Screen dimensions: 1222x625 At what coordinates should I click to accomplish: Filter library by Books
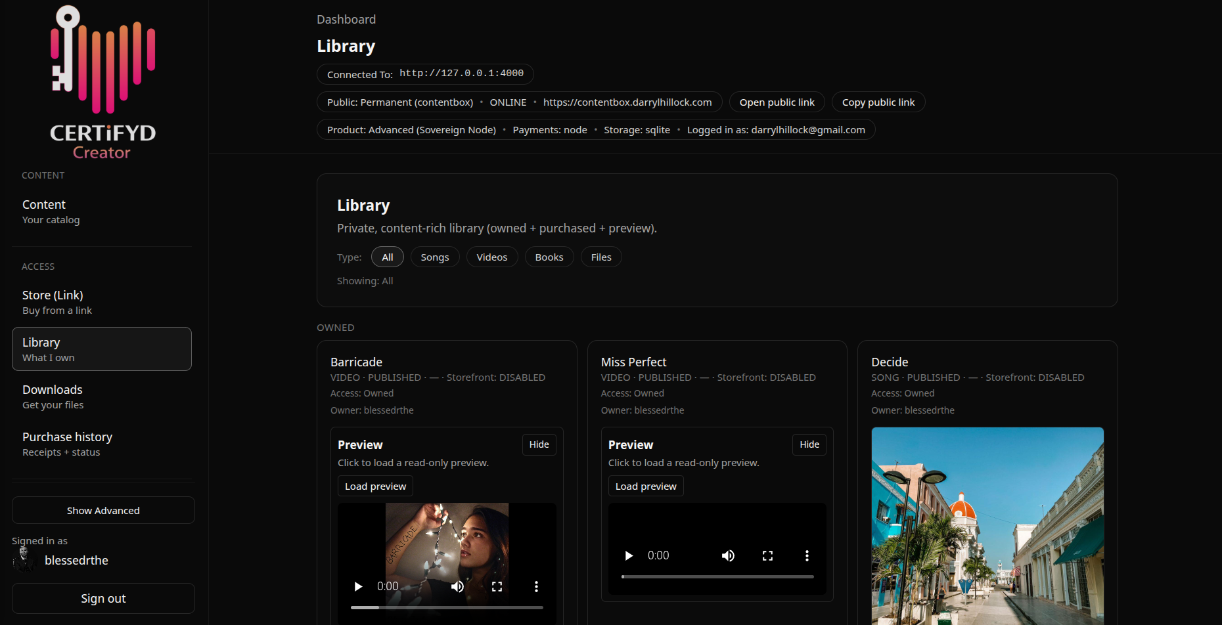point(549,257)
